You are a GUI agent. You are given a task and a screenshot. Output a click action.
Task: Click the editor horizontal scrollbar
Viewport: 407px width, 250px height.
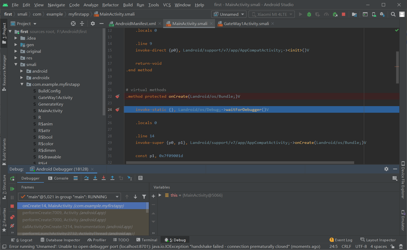coord(240,163)
